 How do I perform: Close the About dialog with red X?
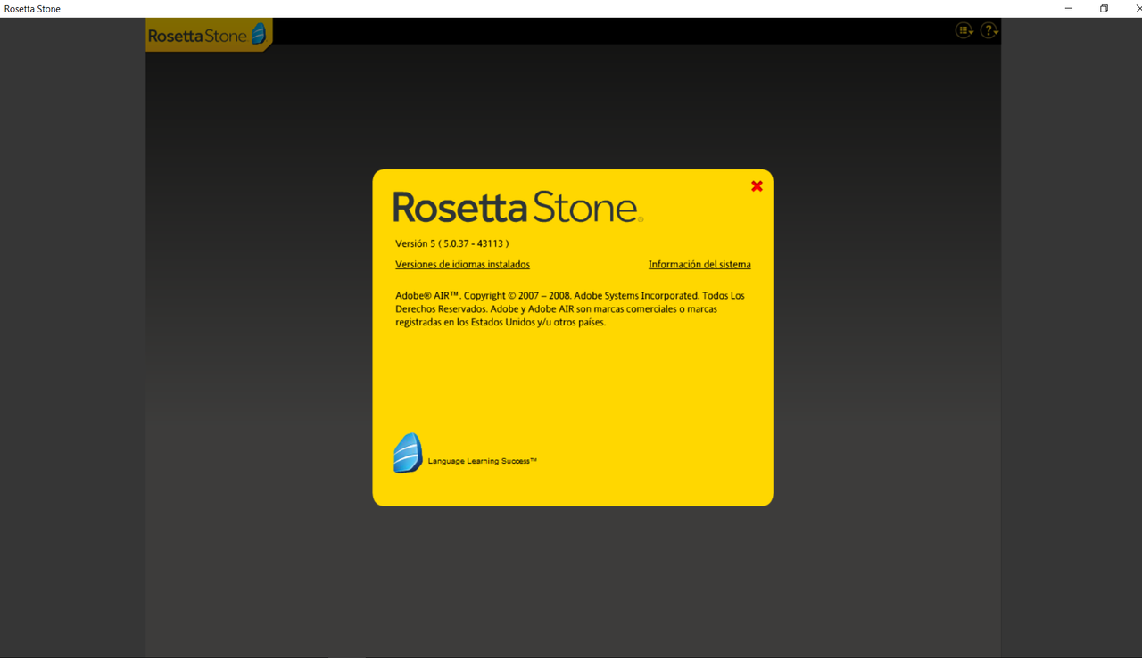[757, 186]
